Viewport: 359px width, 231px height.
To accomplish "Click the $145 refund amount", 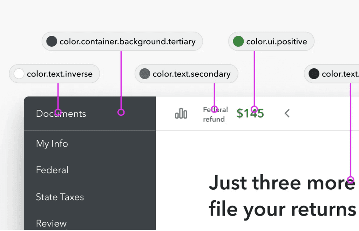I will point(250,113).
